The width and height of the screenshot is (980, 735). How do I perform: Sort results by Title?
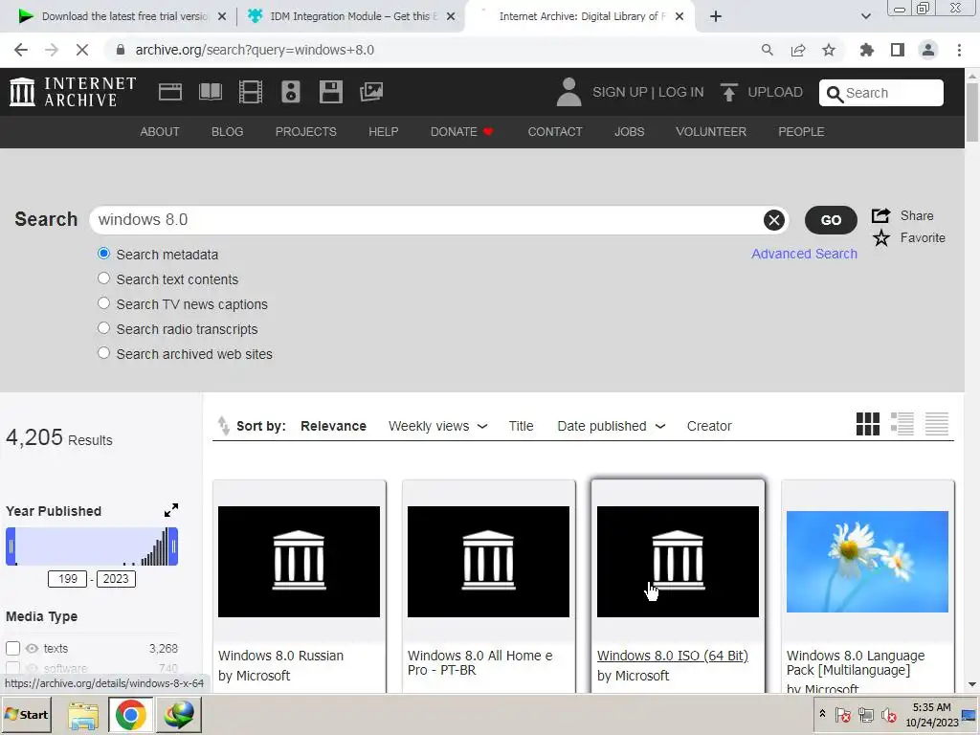tap(521, 426)
